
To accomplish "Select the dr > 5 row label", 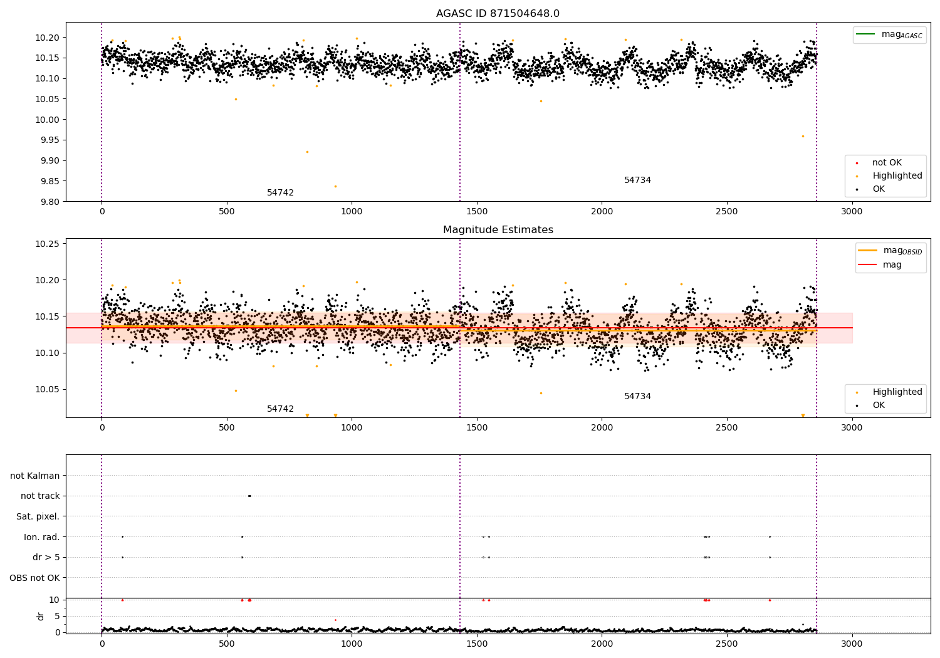I will 46,558.
